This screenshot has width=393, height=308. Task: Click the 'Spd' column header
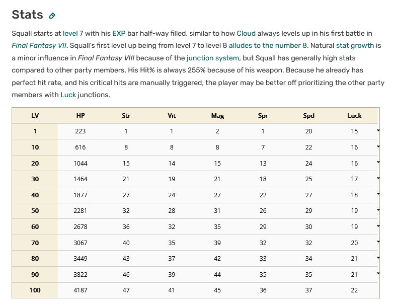click(x=308, y=116)
